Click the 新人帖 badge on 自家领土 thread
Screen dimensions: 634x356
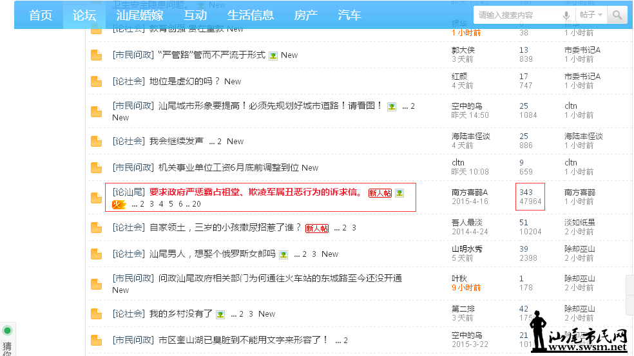316,228
